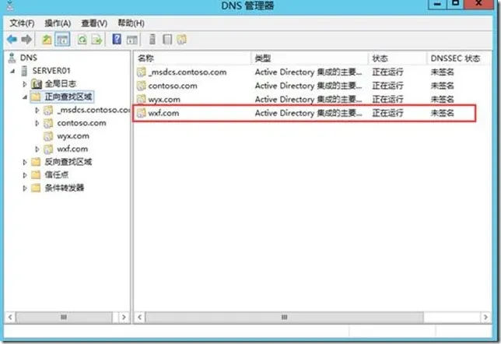Image resolution: width=501 pixels, height=344 pixels.
Task: Toggle the Show/Hide console tree button
Action: click(x=62, y=40)
